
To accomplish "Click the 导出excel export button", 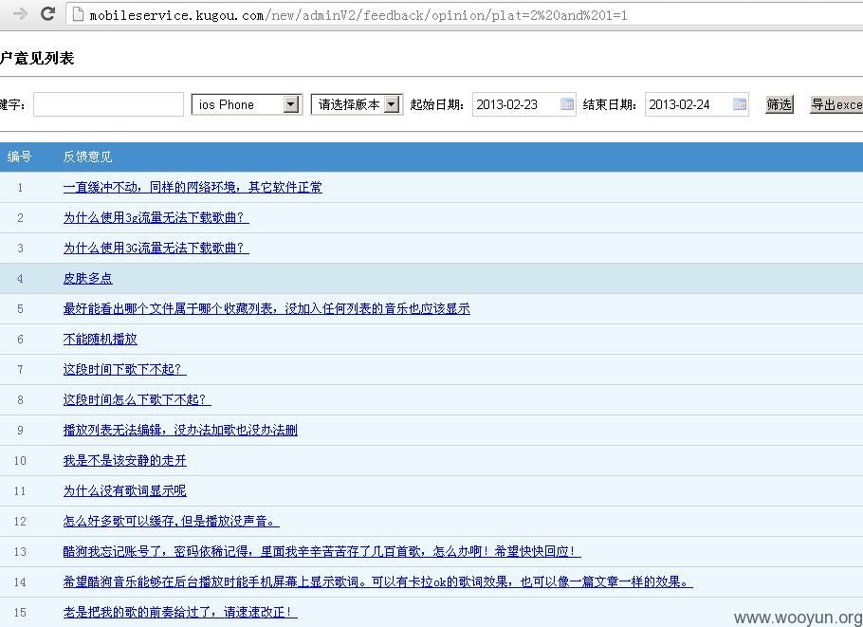I will [836, 104].
